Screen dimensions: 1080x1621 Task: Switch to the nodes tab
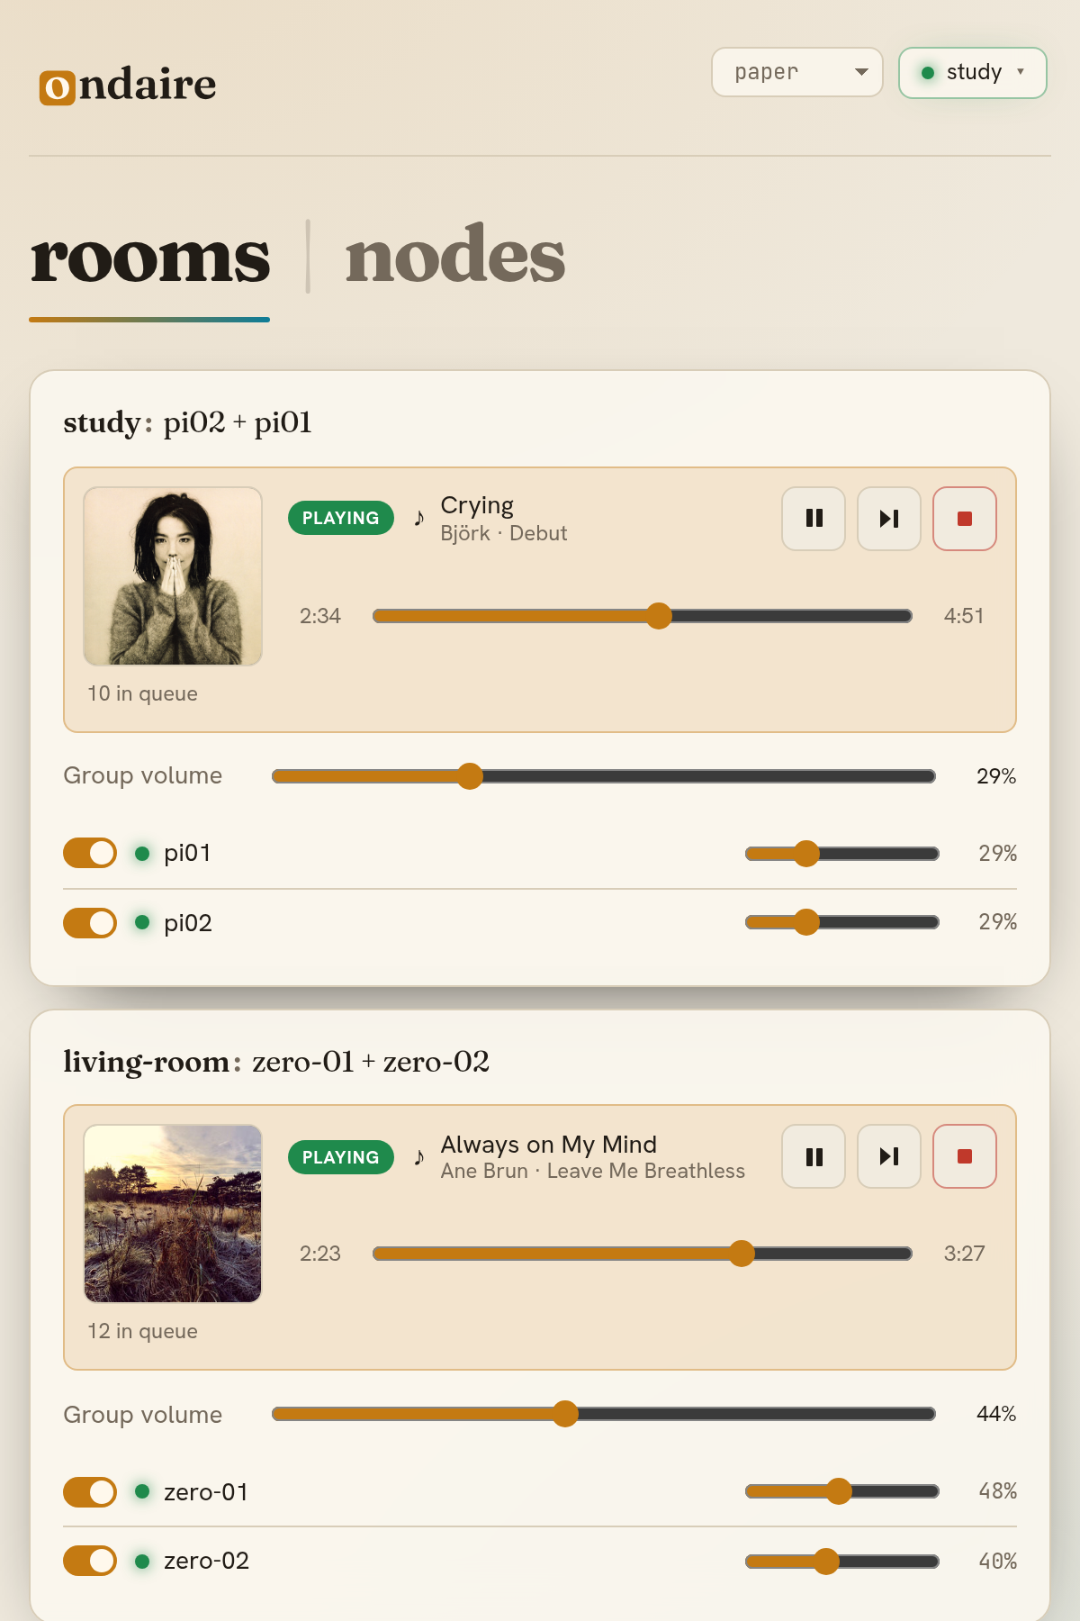pos(455,257)
